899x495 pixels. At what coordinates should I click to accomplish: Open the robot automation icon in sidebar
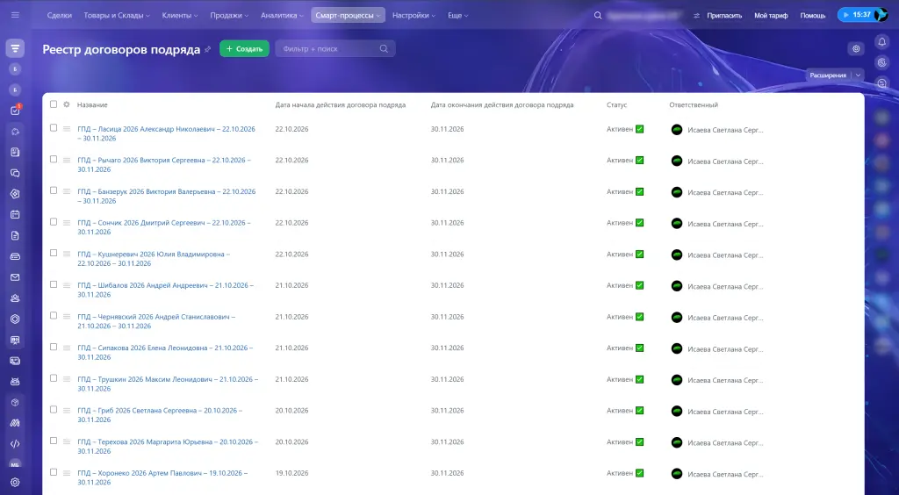[16, 382]
